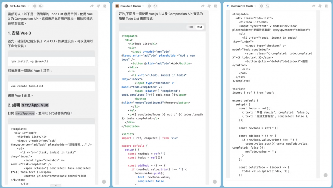Clear Gemini 1.5 Flash chat with broom icon

(320, 6)
